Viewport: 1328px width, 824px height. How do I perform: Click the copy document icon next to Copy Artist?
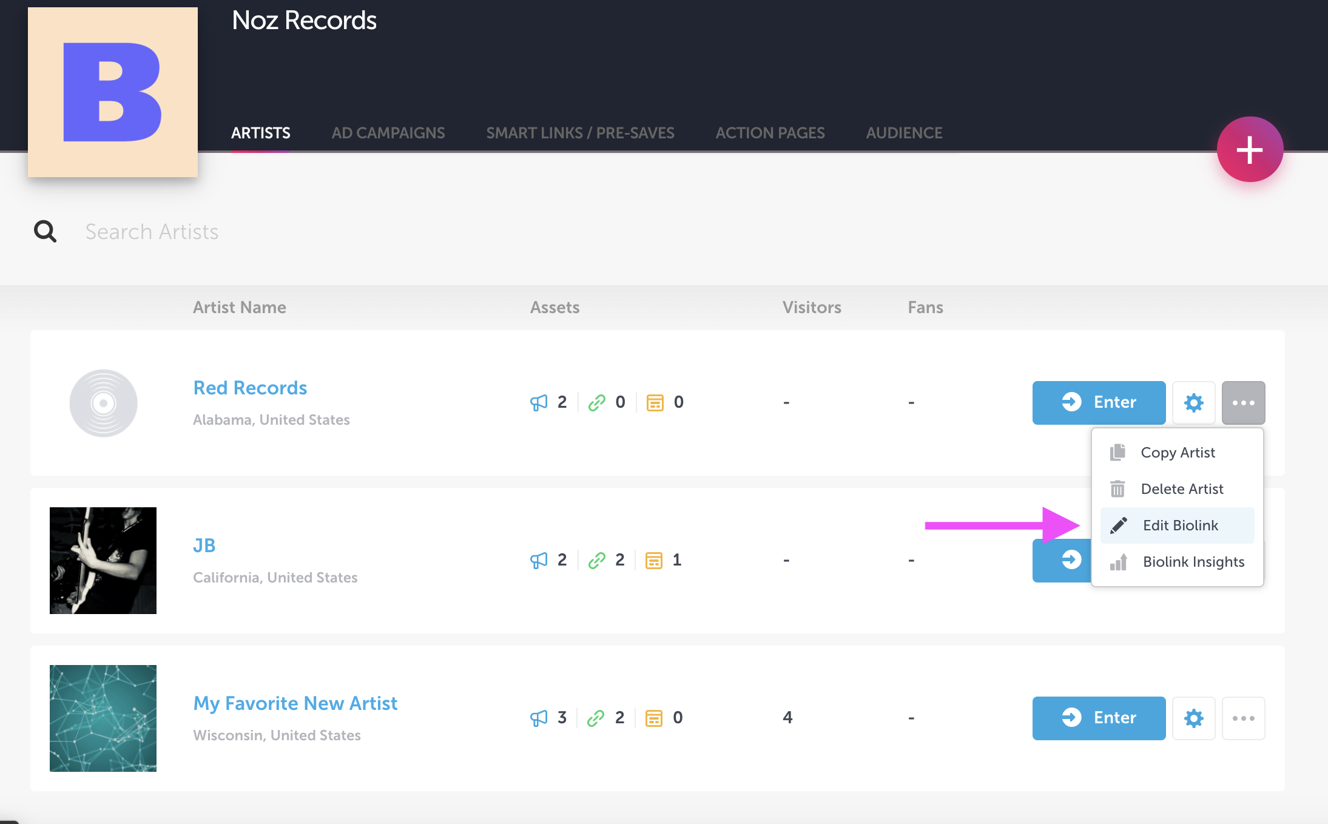[1119, 452]
